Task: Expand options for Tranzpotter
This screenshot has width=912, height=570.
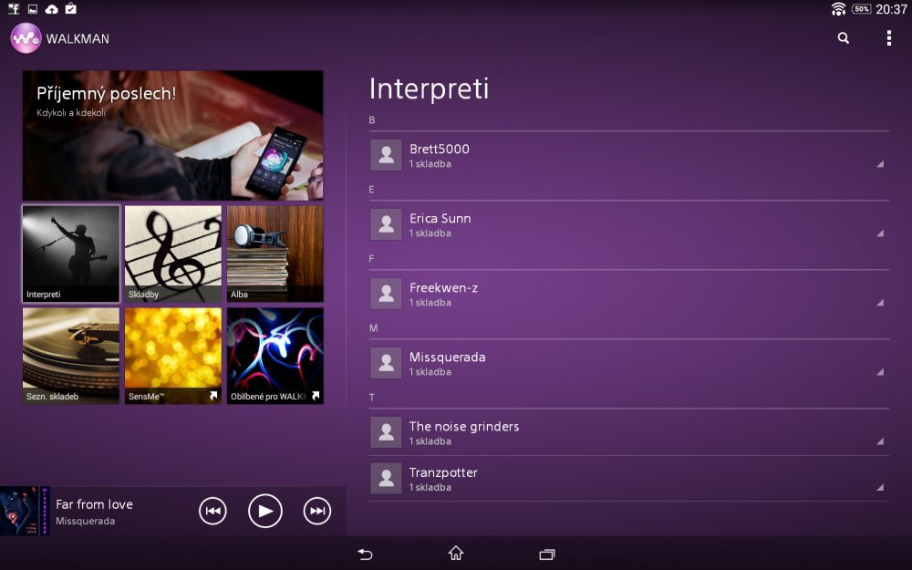Action: click(x=879, y=487)
